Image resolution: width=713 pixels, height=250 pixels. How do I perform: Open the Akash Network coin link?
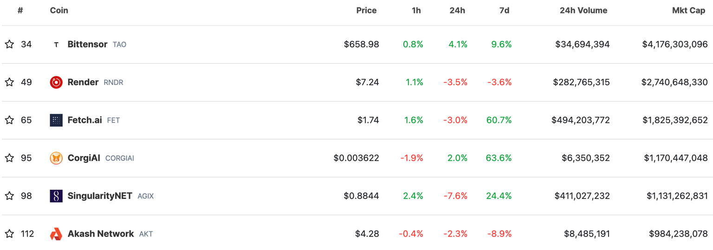101,234
